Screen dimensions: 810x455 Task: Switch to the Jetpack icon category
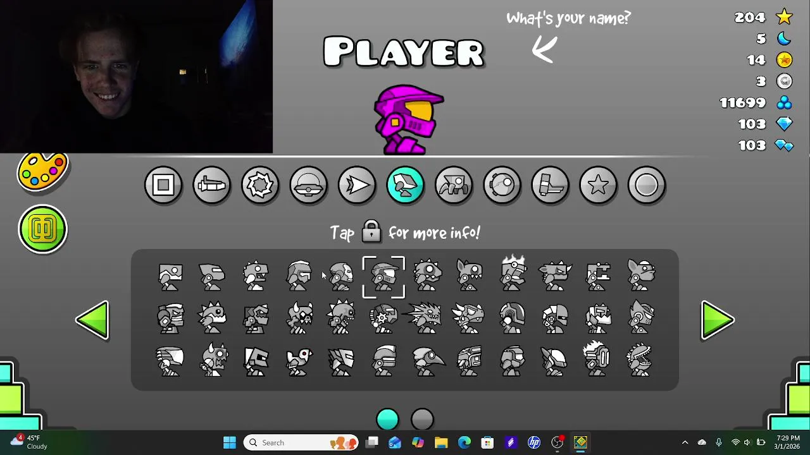pyautogui.click(x=551, y=185)
